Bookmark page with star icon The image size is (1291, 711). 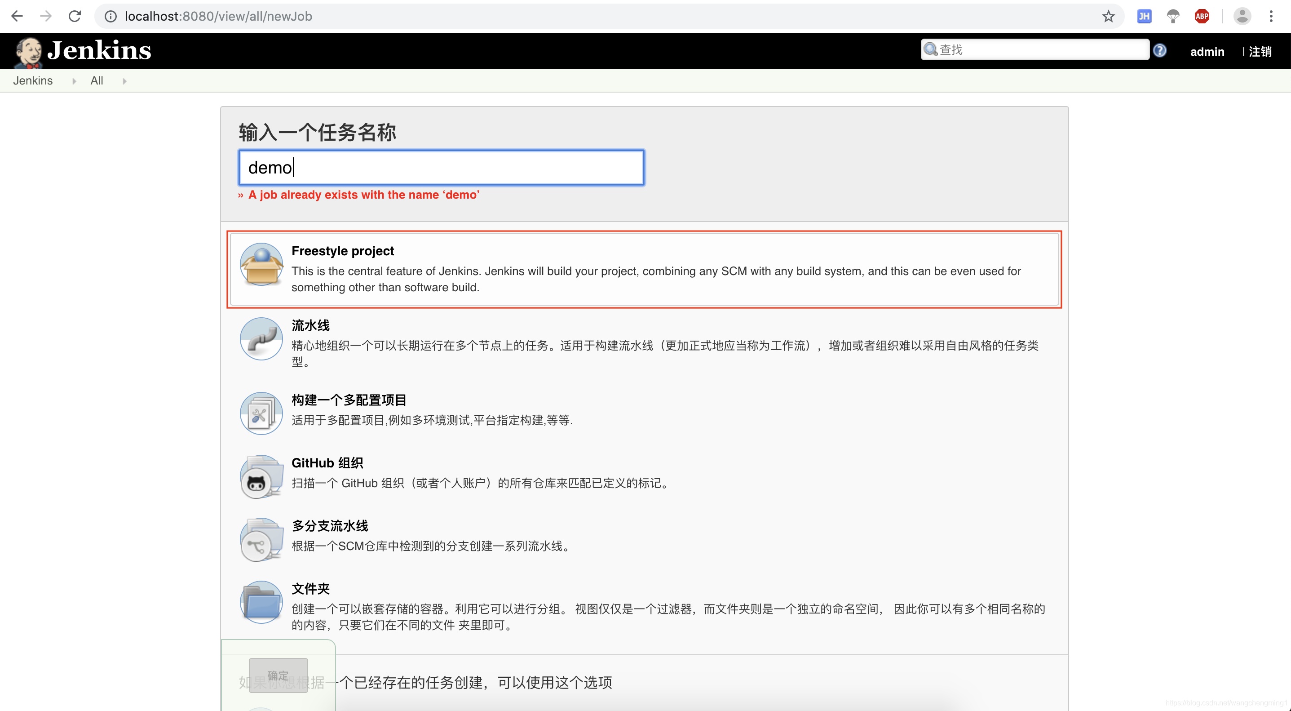click(1108, 17)
